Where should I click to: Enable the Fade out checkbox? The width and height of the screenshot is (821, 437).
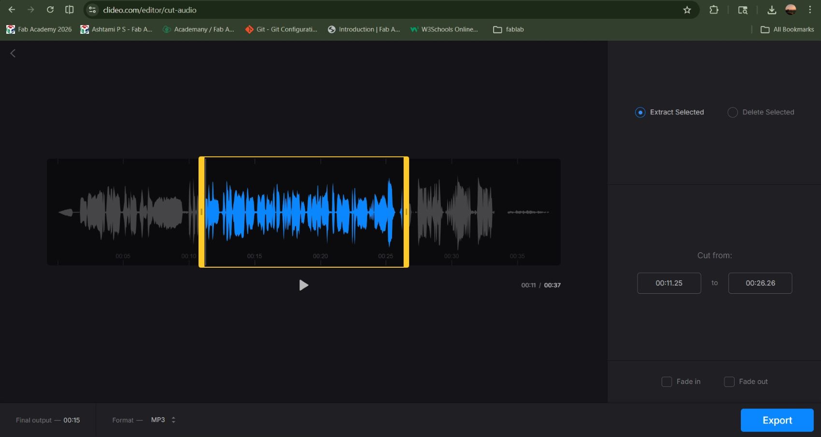(x=729, y=382)
